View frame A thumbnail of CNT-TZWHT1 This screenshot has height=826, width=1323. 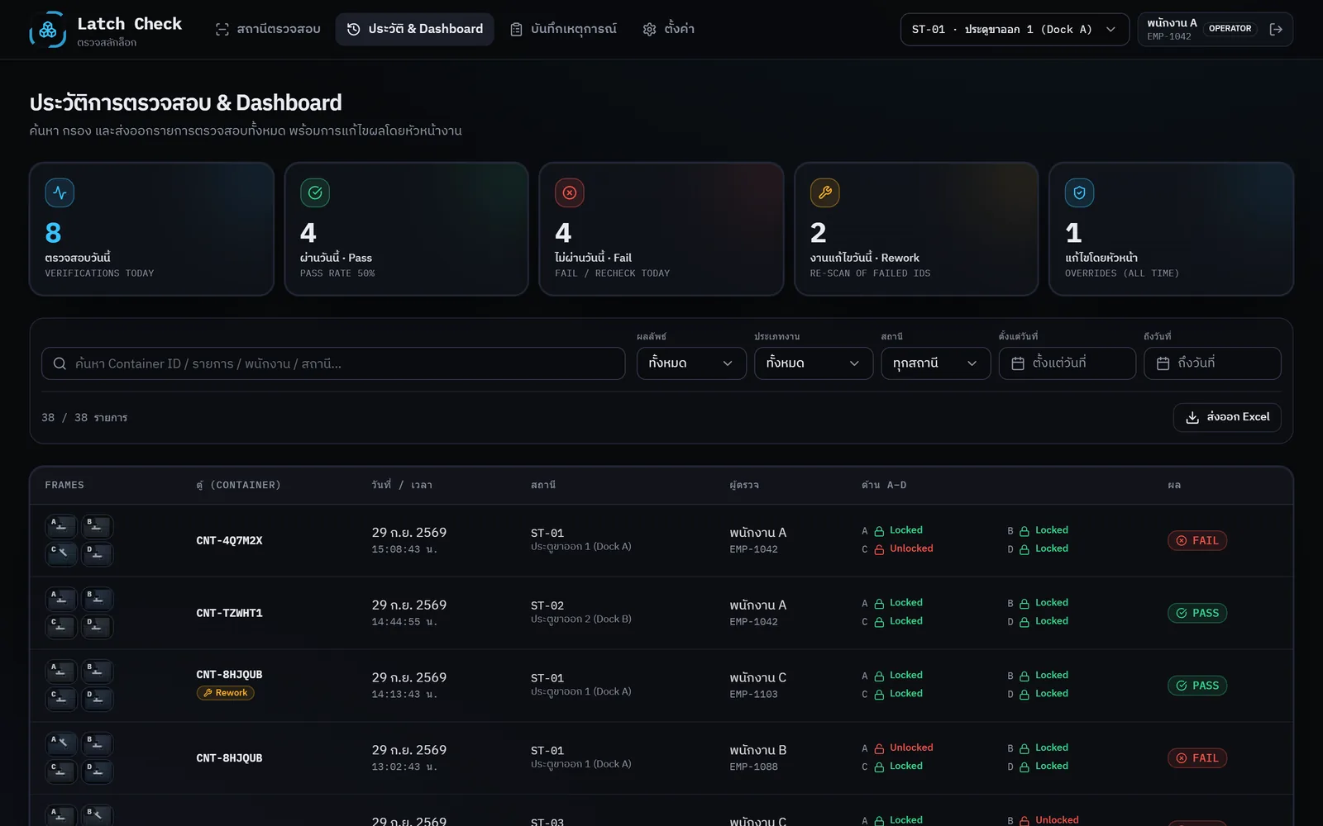coord(61,599)
